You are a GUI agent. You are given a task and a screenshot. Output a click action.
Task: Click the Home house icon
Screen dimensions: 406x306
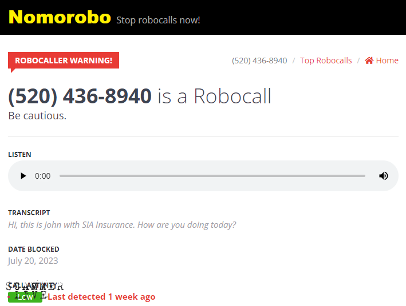(369, 61)
